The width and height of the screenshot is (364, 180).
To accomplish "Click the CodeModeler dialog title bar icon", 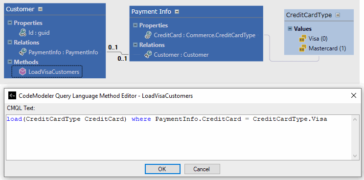I will click(12, 95).
